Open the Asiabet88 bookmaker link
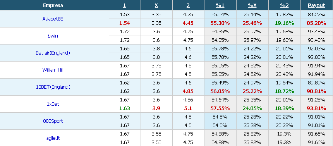The width and height of the screenshot is (333, 146). pyautogui.click(x=53, y=19)
